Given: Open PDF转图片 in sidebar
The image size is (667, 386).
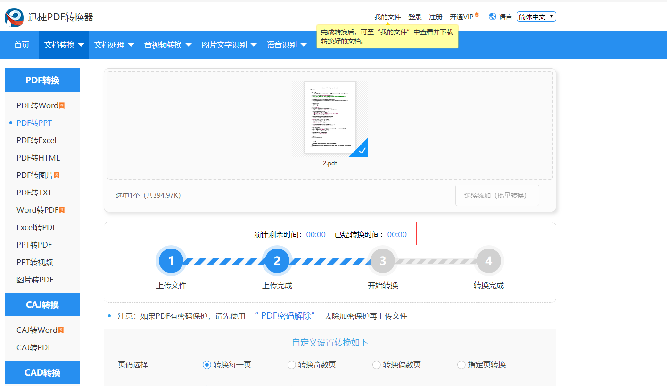Looking at the screenshot, I should pyautogui.click(x=35, y=175).
